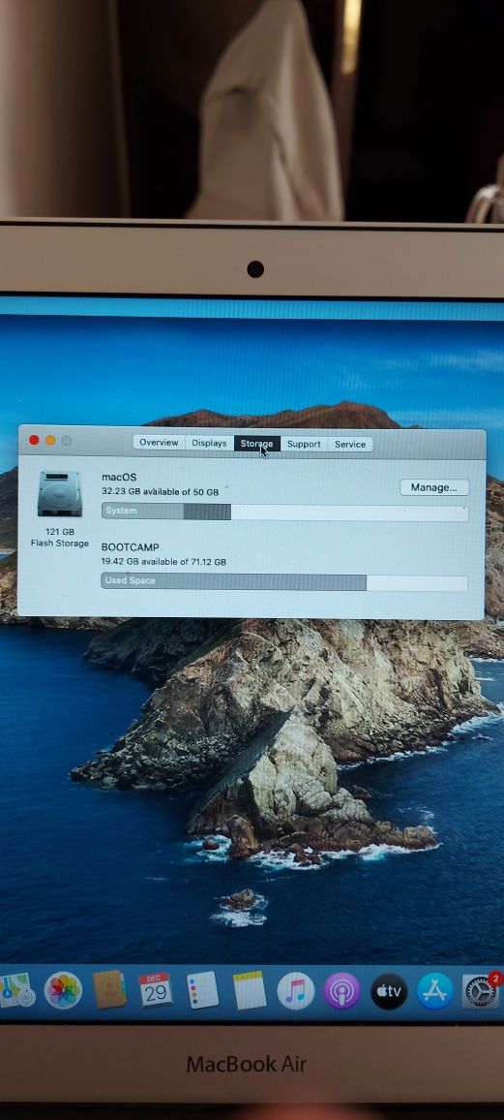The width and height of the screenshot is (504, 1120).
Task: Launch the Notes app from the Dock
Action: coord(249,991)
